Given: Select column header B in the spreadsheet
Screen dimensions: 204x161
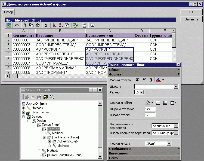Looking at the screenshot, I should (x=60, y=31).
